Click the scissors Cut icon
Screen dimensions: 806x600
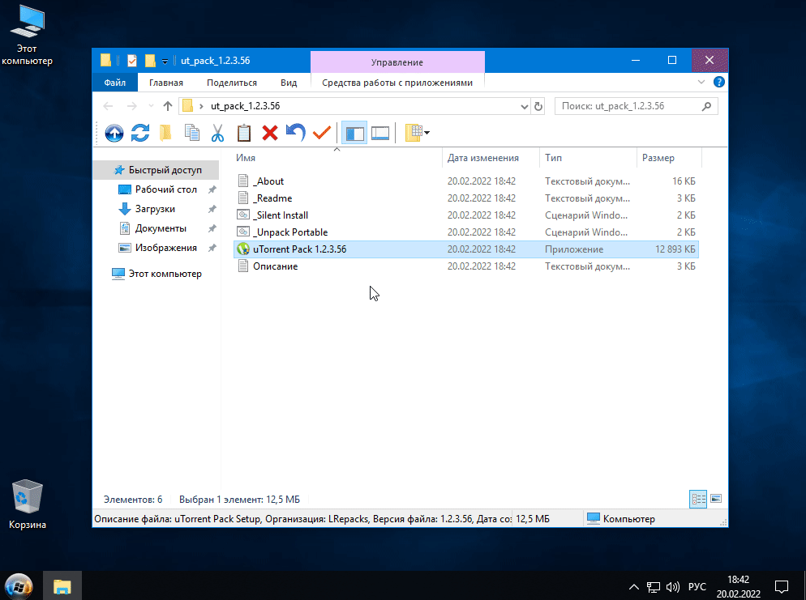pyautogui.click(x=217, y=133)
